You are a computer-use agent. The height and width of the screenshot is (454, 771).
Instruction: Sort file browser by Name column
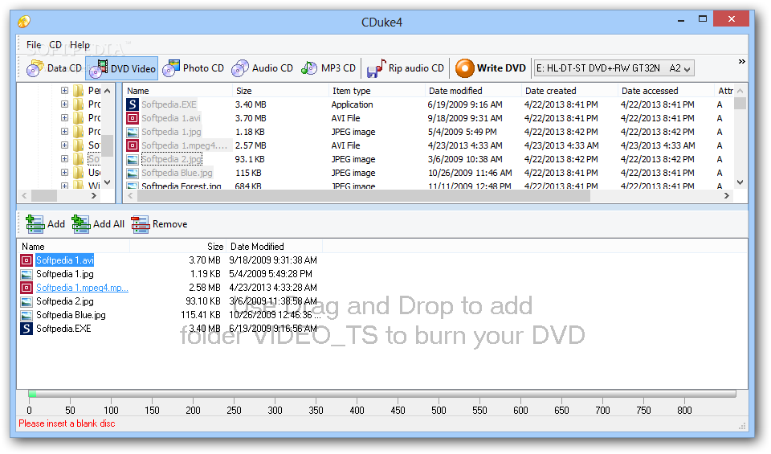(177, 91)
